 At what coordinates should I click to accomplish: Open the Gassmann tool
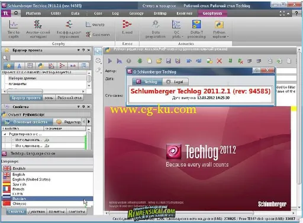[x=98, y=34]
